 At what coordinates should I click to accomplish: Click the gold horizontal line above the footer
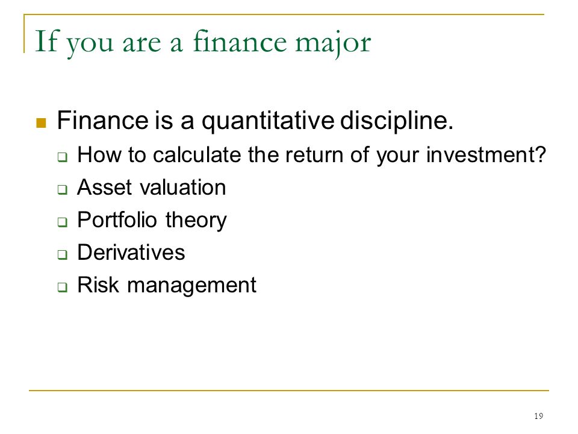point(289,390)
